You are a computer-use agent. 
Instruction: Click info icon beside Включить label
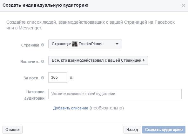pyautogui.click(x=43, y=61)
